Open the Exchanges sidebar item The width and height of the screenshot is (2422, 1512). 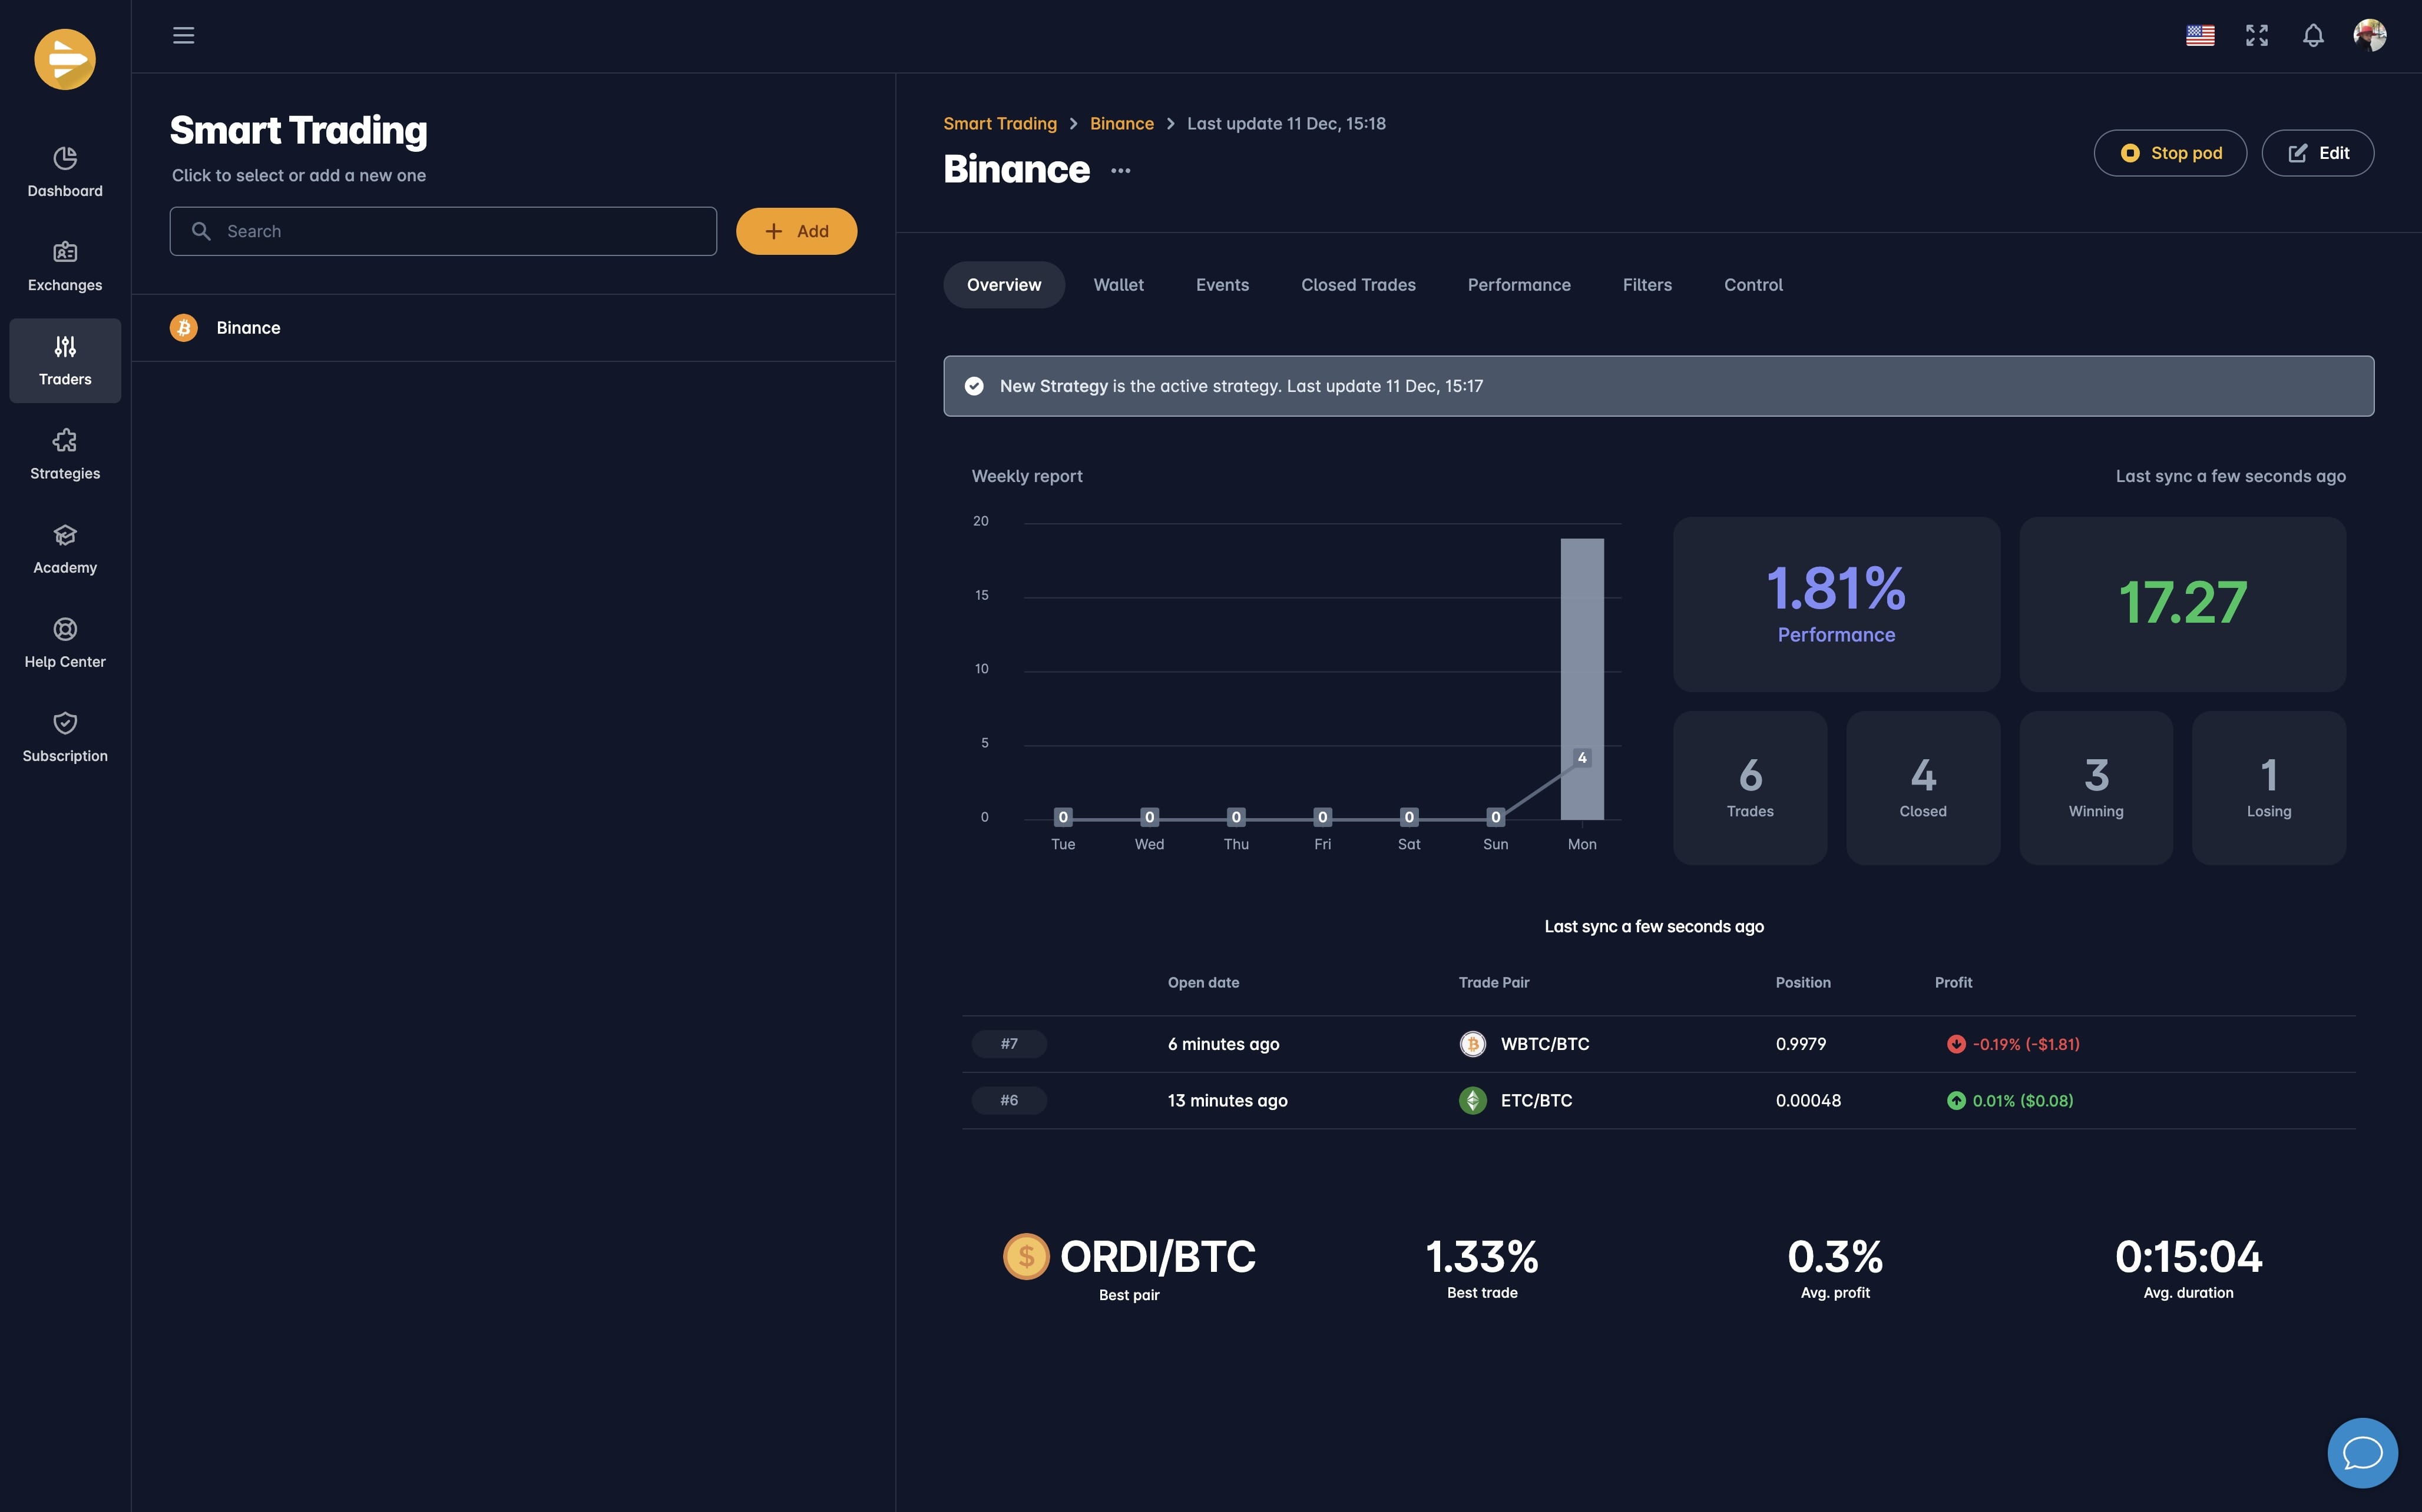click(65, 266)
